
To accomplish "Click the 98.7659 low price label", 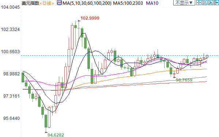I will (x=184, y=80).
